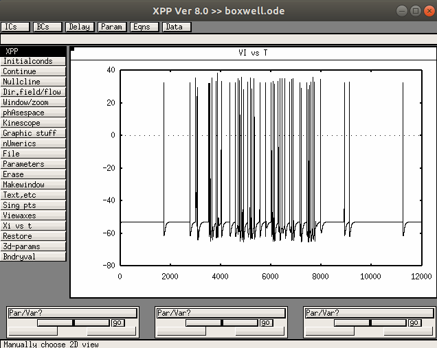Choose Restore to redraw the graph

coord(33,236)
